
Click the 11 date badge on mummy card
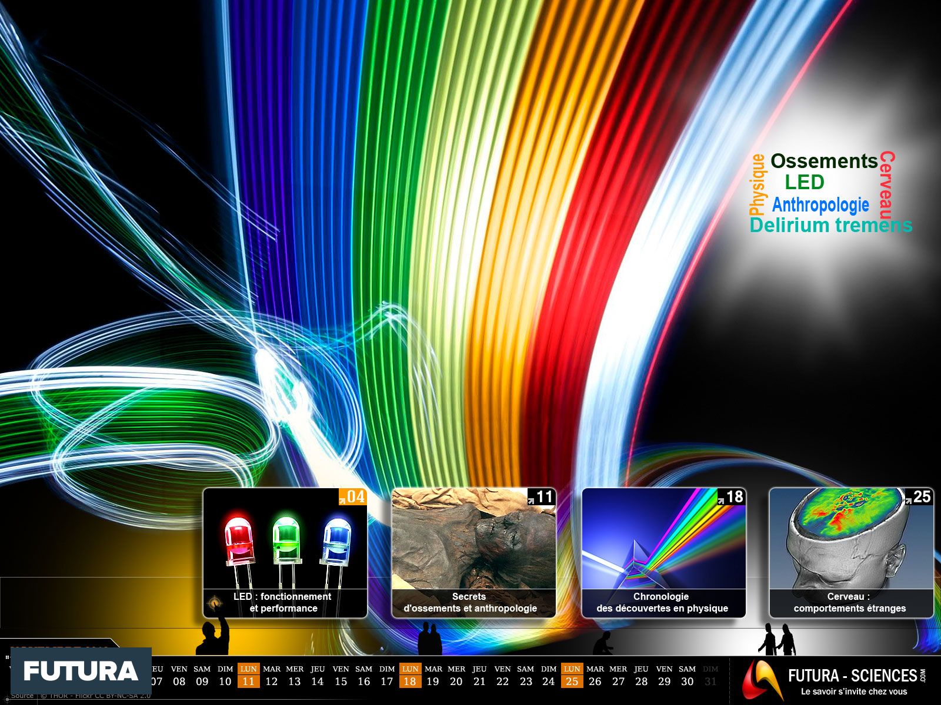point(542,497)
